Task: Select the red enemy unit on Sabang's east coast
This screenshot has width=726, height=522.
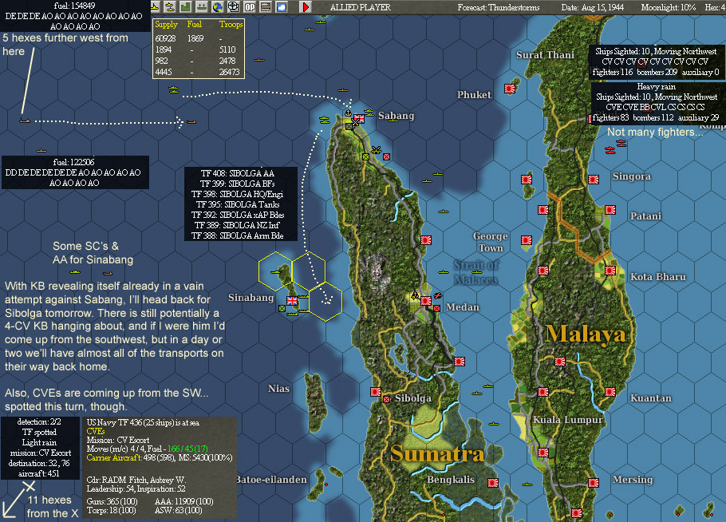Action: tap(387, 157)
